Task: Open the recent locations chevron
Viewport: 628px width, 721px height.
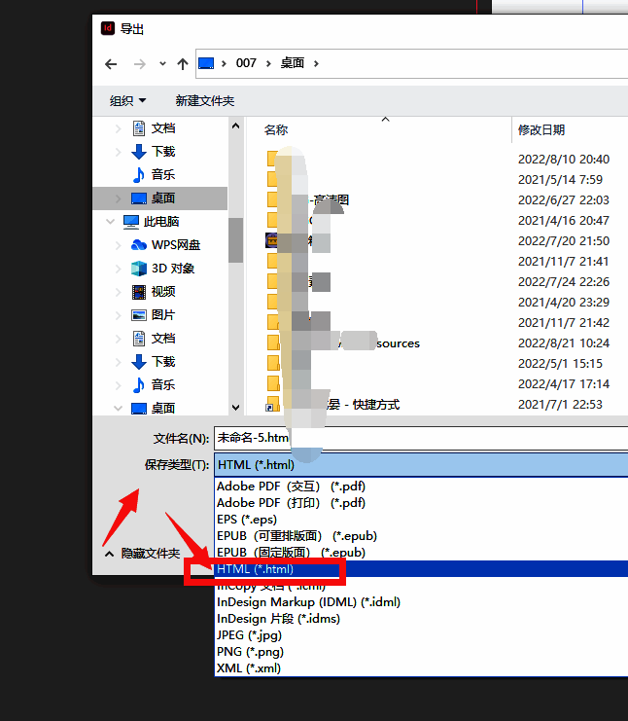Action: (x=162, y=64)
